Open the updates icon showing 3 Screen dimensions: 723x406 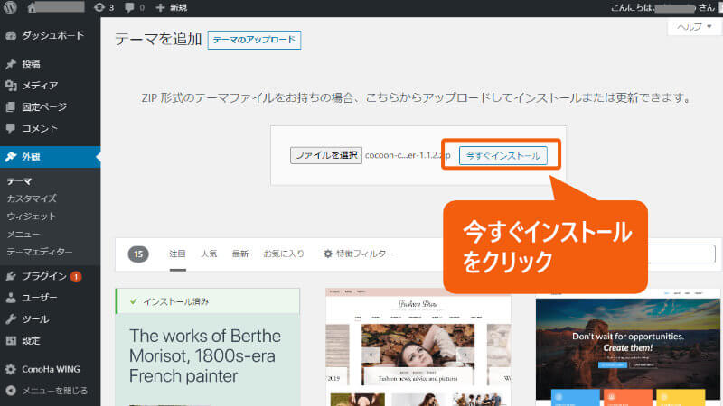(104, 7)
